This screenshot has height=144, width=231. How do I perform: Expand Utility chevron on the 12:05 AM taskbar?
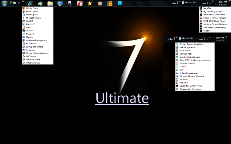[176, 38]
